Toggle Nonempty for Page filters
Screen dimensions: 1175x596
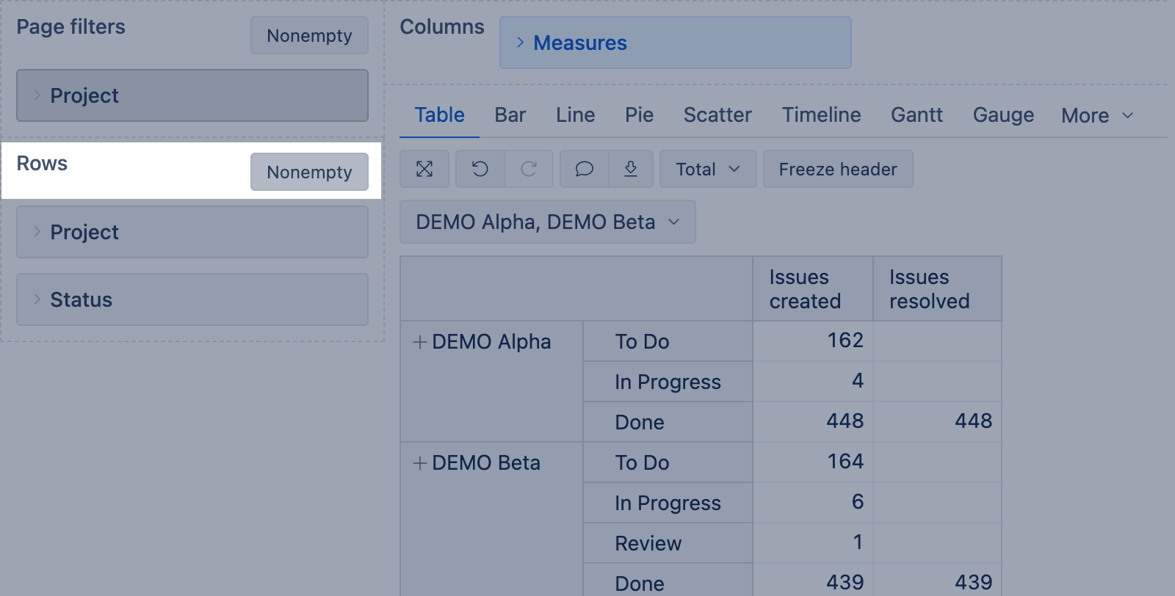[x=309, y=36]
